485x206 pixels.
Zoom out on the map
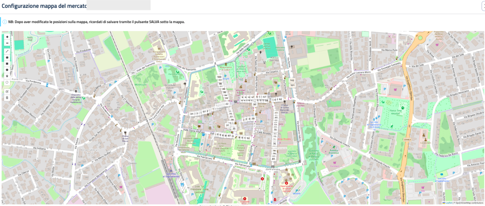click(x=7, y=43)
